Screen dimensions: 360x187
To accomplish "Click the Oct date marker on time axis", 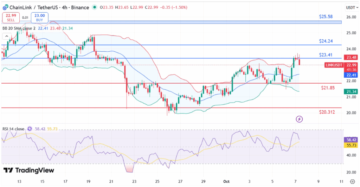I will (x=226, y=181).
